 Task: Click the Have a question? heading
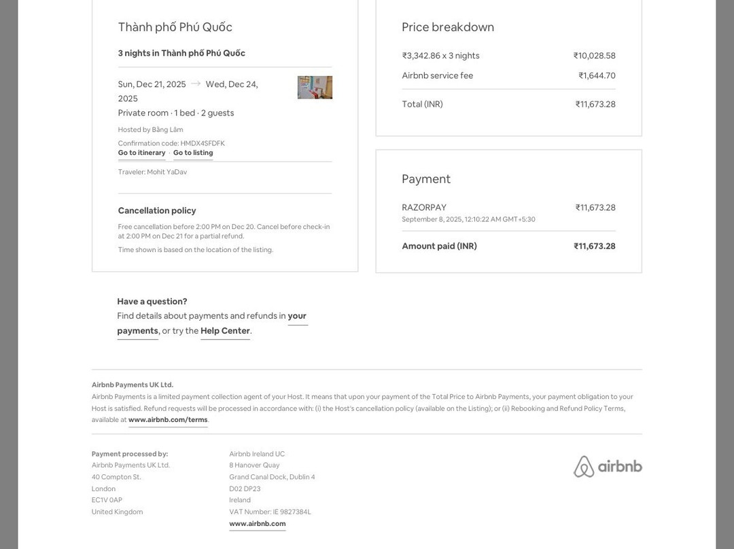[152, 302]
